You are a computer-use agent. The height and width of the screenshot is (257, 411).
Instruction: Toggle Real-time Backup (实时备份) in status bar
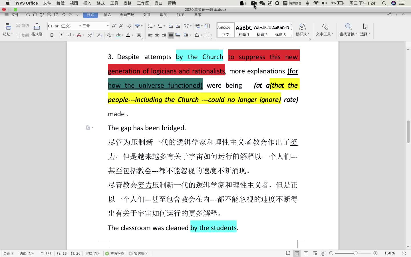[x=138, y=253]
